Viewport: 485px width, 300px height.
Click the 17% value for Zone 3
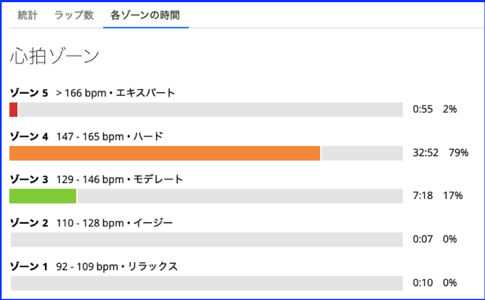pos(453,196)
